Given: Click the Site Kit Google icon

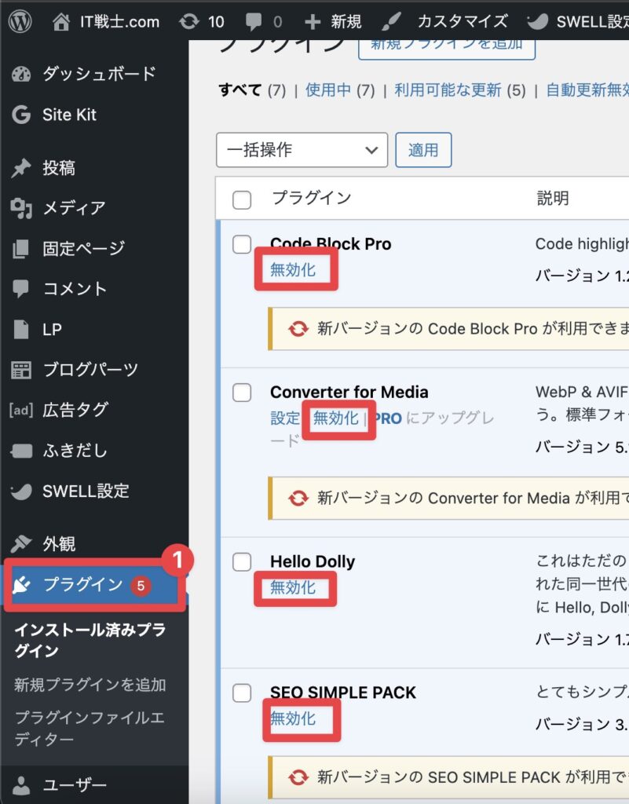Looking at the screenshot, I should [x=21, y=115].
